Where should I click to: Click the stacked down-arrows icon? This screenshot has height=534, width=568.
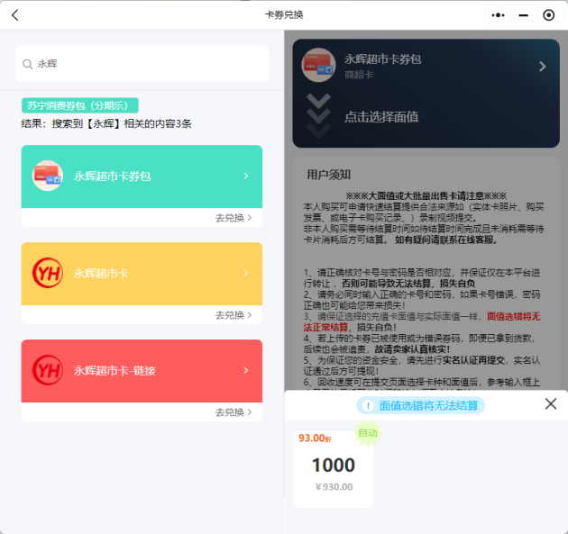318,116
